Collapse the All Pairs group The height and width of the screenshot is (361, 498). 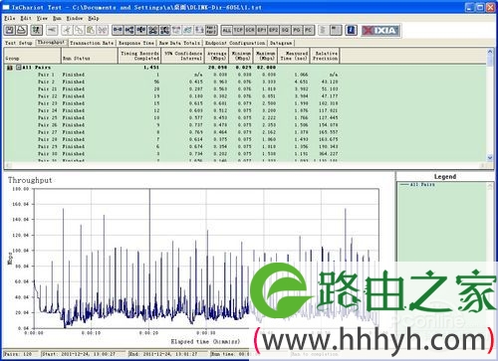pyautogui.click(x=19, y=68)
